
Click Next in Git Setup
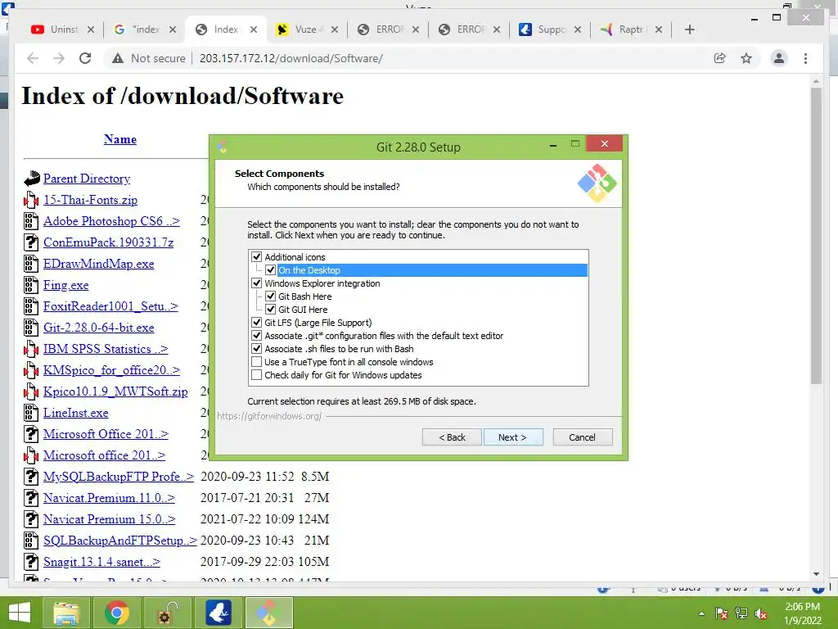tap(513, 437)
